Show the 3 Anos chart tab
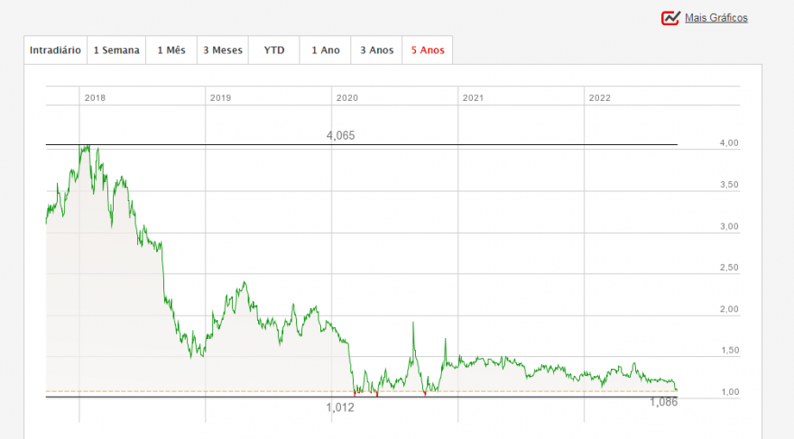This screenshot has width=794, height=439. pos(376,50)
